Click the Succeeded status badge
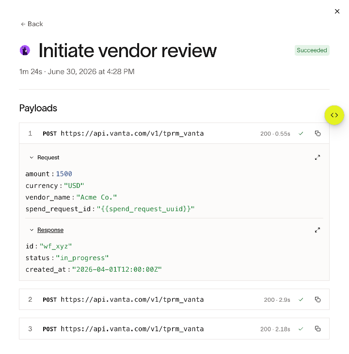This screenshot has width=349, height=354. (312, 50)
